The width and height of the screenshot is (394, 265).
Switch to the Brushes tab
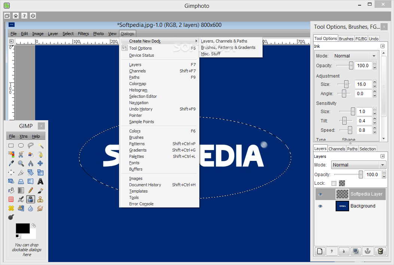346,38
